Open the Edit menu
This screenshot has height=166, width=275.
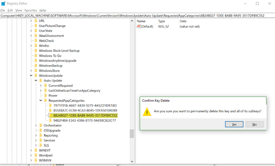pos(10,11)
